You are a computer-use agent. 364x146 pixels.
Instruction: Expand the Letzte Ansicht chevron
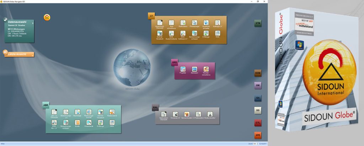(32, 56)
